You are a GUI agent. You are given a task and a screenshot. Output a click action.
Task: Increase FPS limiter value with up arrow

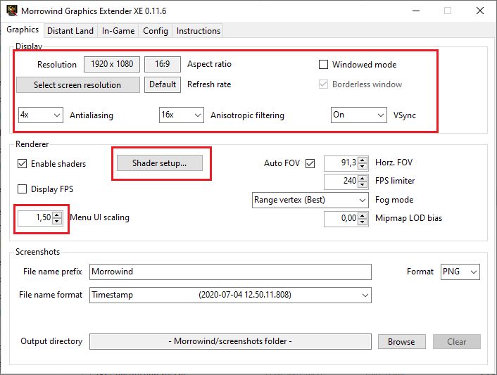[x=363, y=178]
